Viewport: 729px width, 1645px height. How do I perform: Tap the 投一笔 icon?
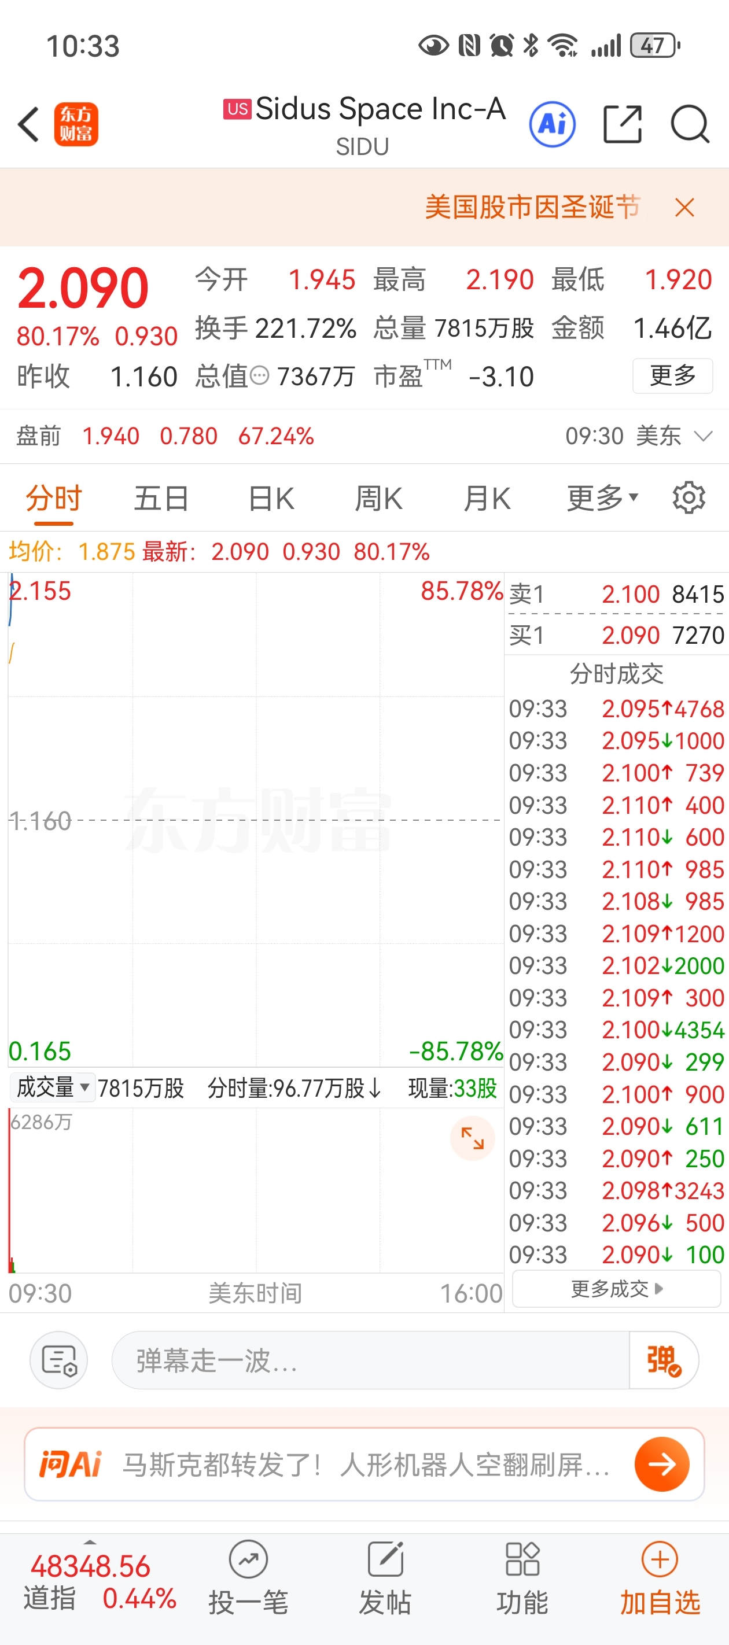pyautogui.click(x=249, y=1561)
